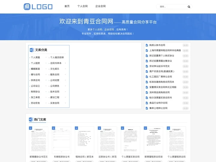Open the 化工园区厂房转让合同 title

[x=160, y=76]
